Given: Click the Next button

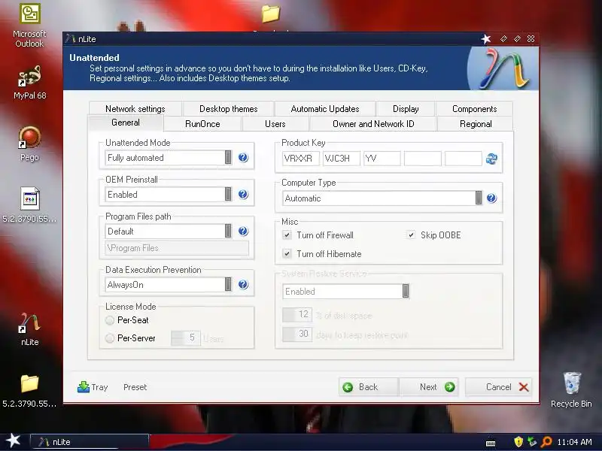Looking at the screenshot, I should [428, 387].
